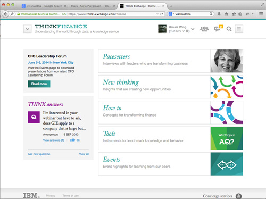Screen dimensions: 266x199
Task: Open the toolbar add-on dropdown arrow
Action: [253, 14]
